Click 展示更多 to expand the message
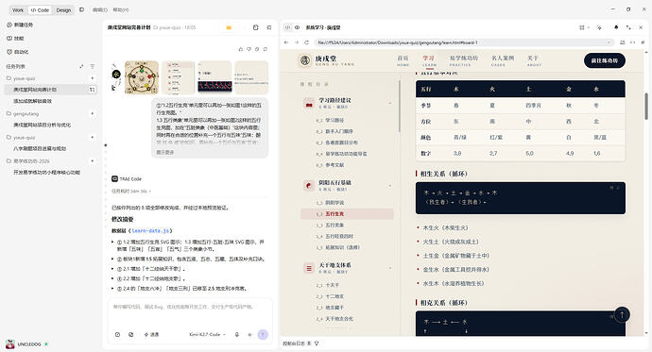Screen dimensions: 652x352 tap(165, 152)
